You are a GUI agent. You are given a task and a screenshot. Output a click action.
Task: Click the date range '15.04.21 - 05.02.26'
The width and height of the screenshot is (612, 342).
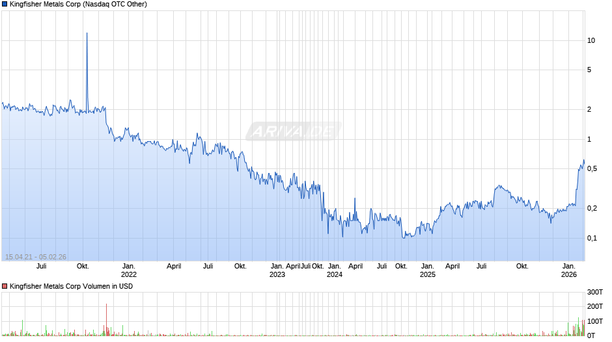click(x=36, y=257)
